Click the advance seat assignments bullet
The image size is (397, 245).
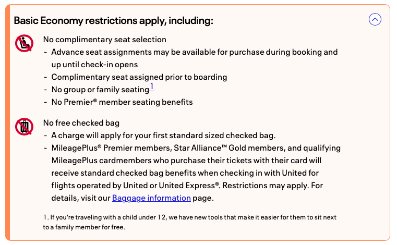point(194,52)
